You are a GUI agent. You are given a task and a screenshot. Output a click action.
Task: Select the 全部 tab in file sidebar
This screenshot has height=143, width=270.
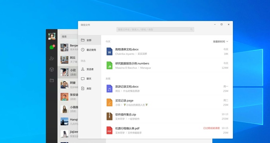89,40
